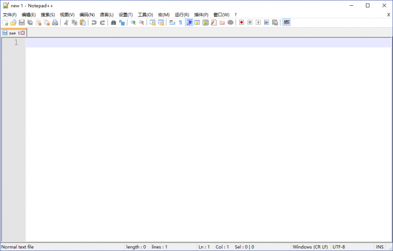Open the Function List icon
Image resolution: width=393 pixels, height=251 pixels.
coord(214,23)
